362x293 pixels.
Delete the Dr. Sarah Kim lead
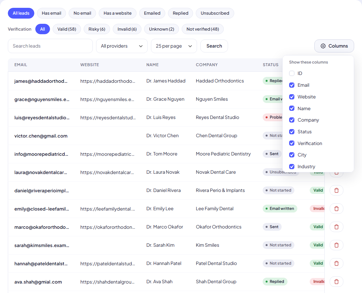coord(337,245)
